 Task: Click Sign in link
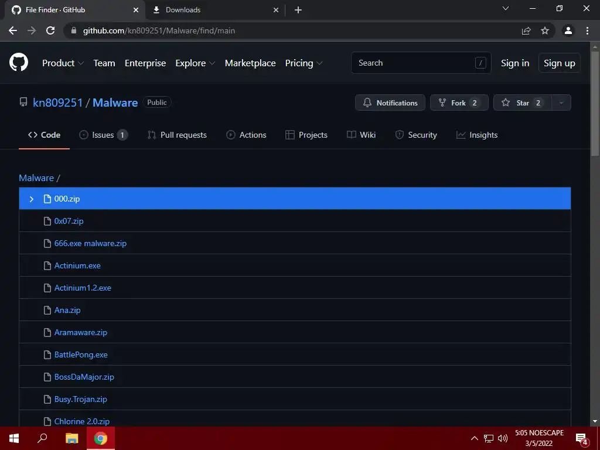point(515,63)
